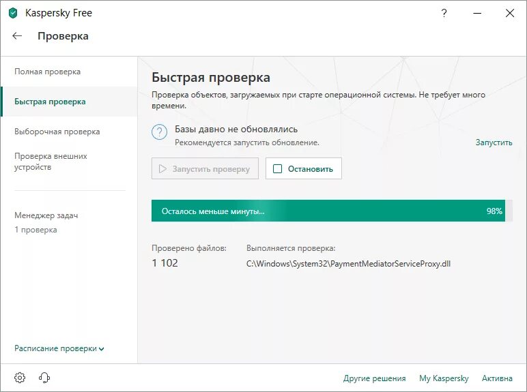Open My Kaspersky link

444,378
